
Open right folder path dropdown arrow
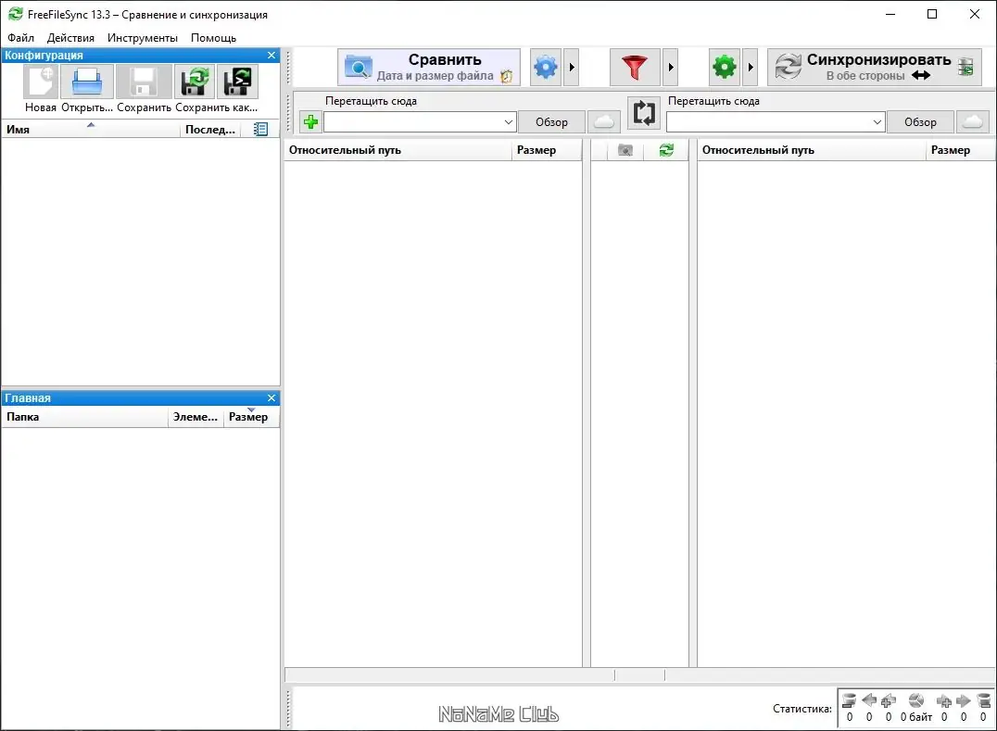877,121
